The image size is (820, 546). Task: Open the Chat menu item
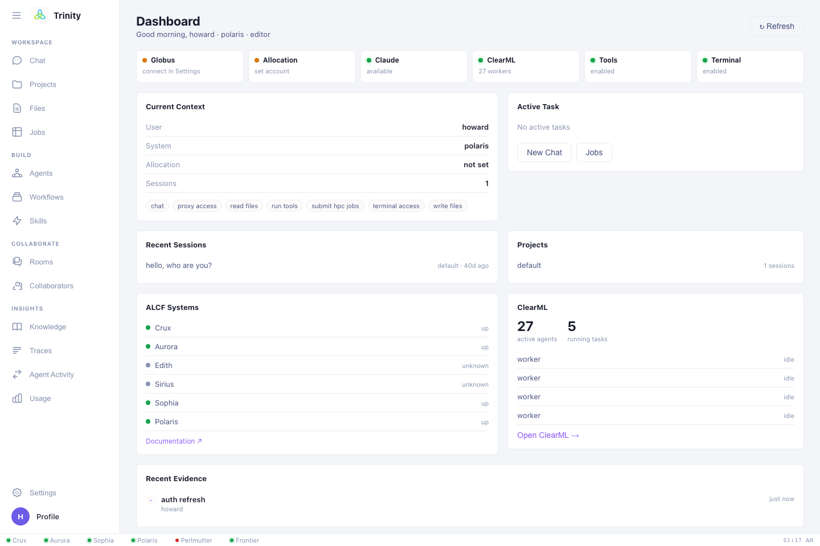pos(59,60)
